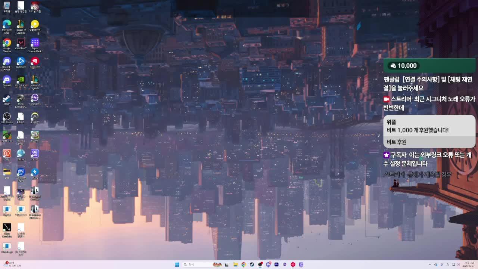Open the Google Chrome desktop shortcut

click(x=7, y=45)
